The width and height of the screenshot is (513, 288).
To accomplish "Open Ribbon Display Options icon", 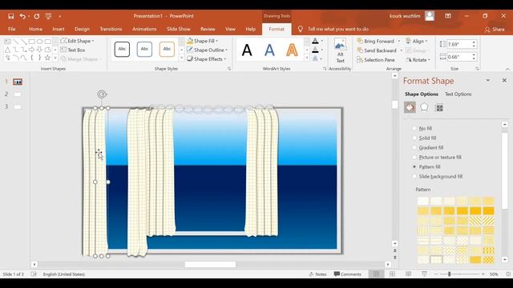I will pos(448,16).
